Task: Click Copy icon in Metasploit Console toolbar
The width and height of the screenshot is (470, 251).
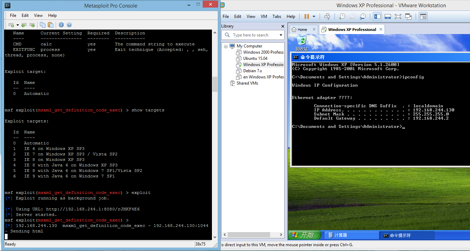Action: [43, 25]
